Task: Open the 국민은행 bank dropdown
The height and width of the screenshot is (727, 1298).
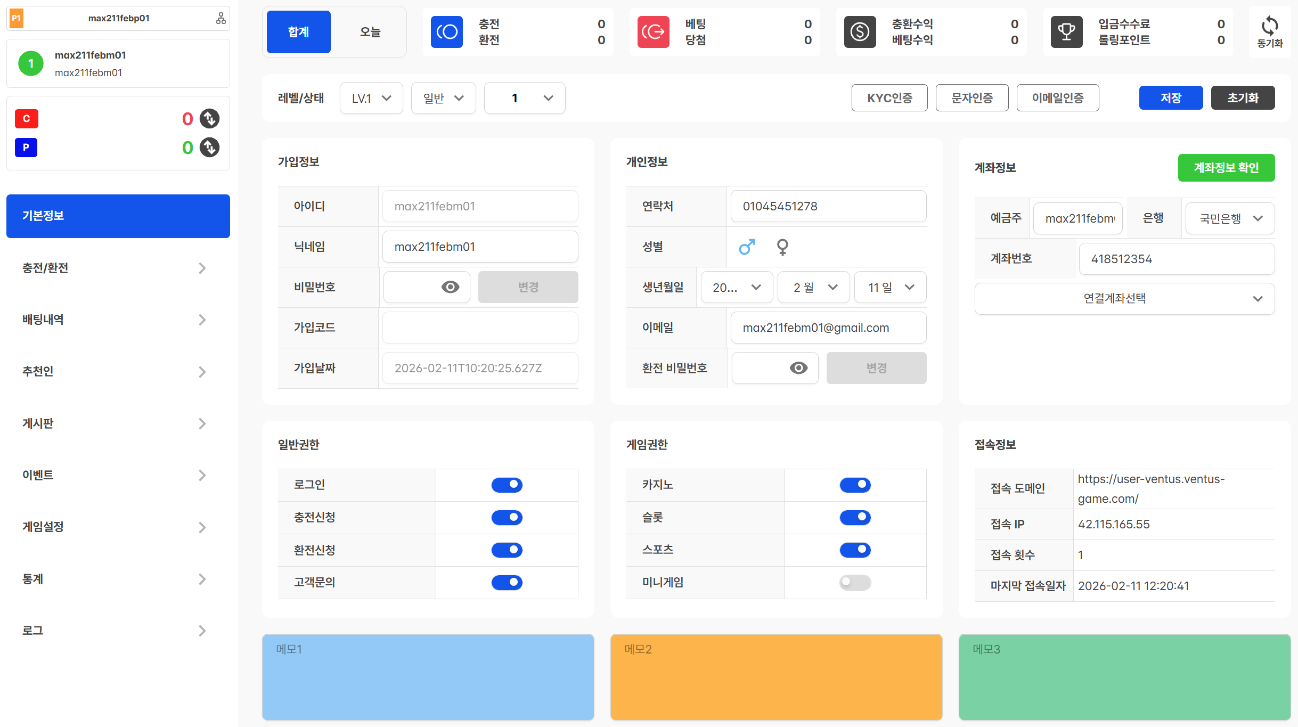Action: 1230,218
